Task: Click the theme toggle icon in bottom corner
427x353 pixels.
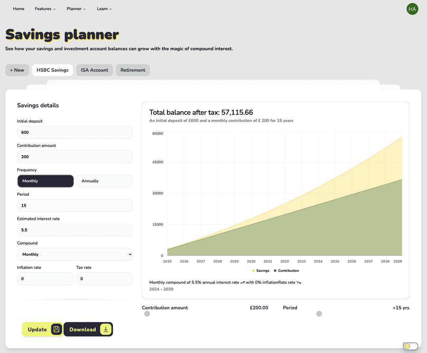Action: click(410, 346)
